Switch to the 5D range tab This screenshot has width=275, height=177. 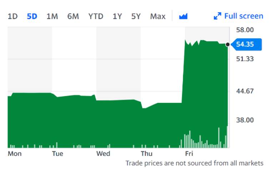pyautogui.click(x=32, y=16)
